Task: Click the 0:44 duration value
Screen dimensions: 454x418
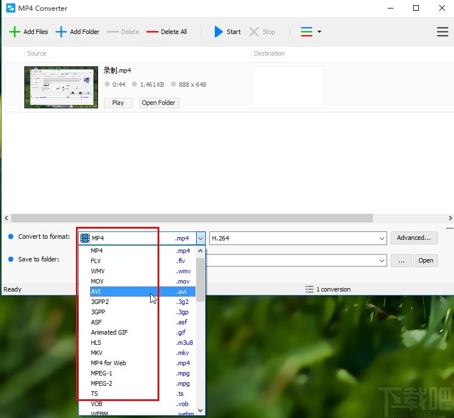Action: tap(118, 85)
